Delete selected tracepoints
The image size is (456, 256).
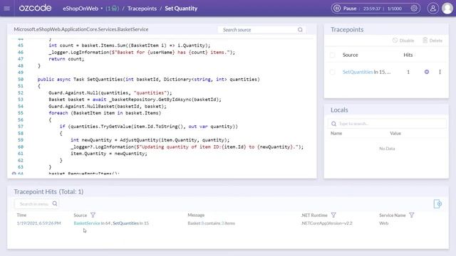click(x=432, y=41)
